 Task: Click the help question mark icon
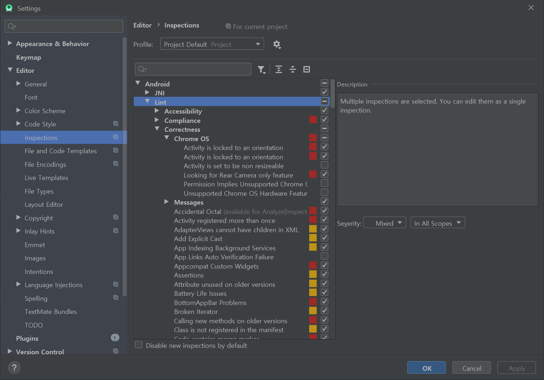(14, 367)
